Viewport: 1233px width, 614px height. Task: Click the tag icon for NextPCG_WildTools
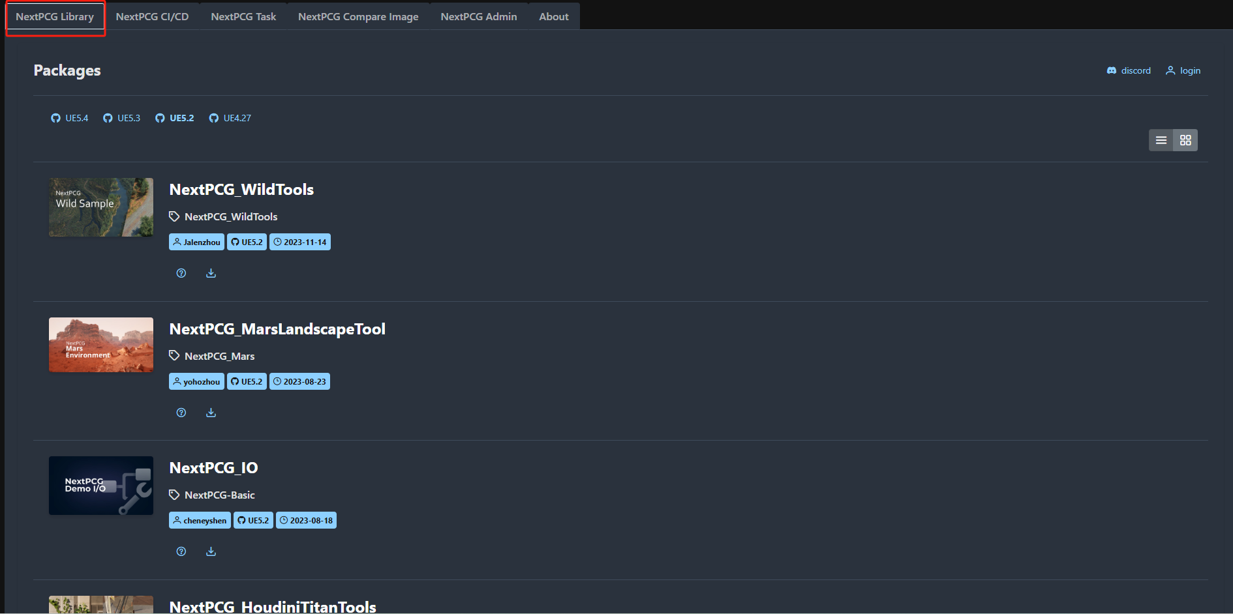point(174,216)
